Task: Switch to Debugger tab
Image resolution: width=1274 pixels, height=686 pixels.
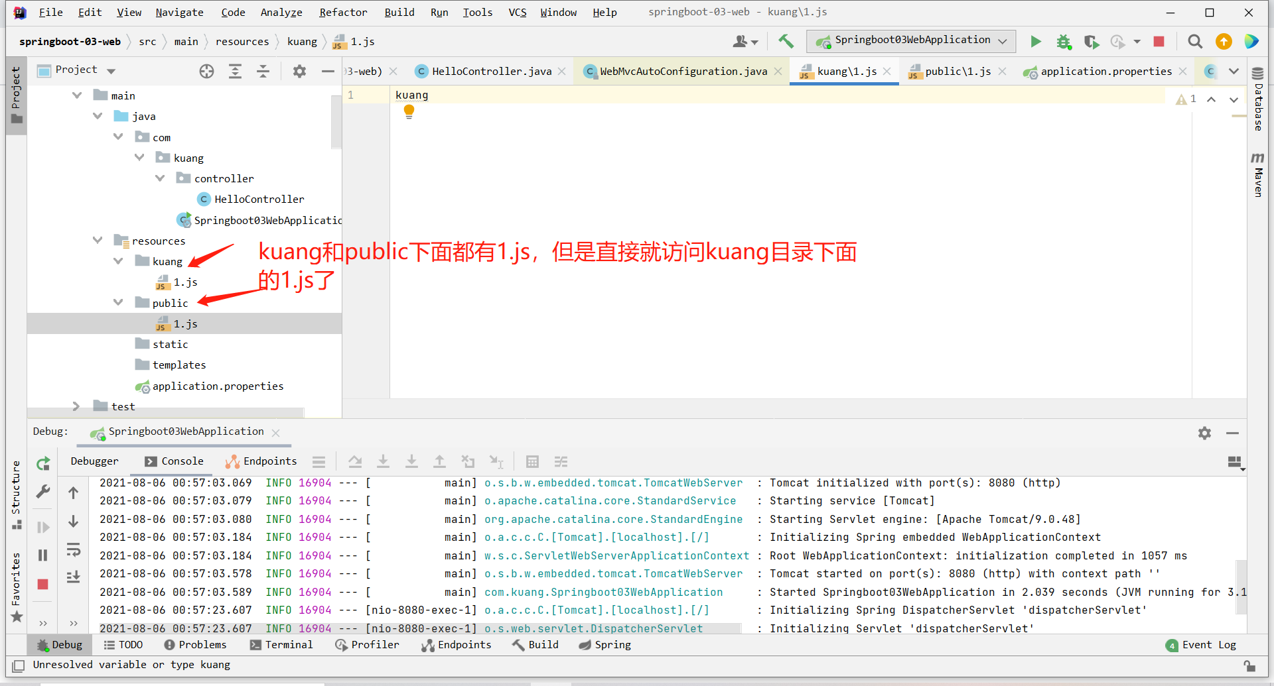Action: click(x=94, y=461)
